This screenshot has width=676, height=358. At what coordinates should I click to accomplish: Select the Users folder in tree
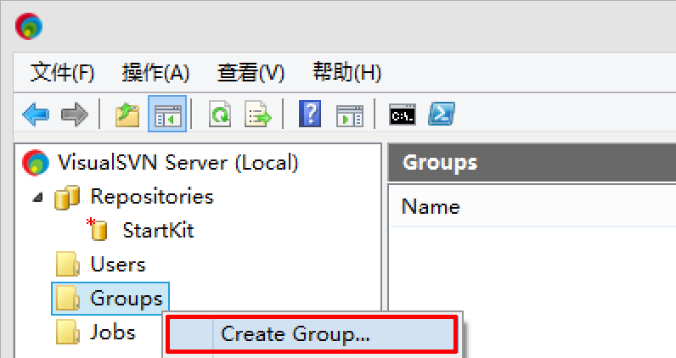(117, 265)
